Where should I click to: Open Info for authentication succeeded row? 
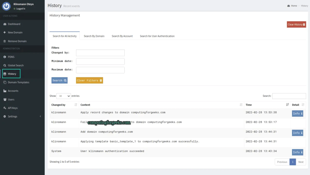[298, 152]
